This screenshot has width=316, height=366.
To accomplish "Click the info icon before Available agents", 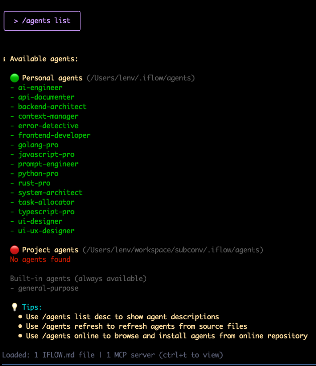I will coord(5,59).
